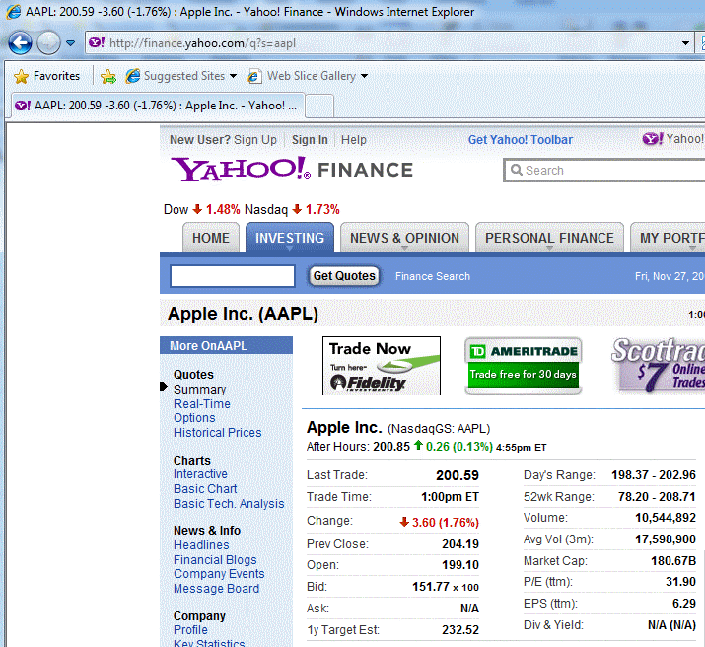Open the Options link in sidebar

(x=194, y=418)
